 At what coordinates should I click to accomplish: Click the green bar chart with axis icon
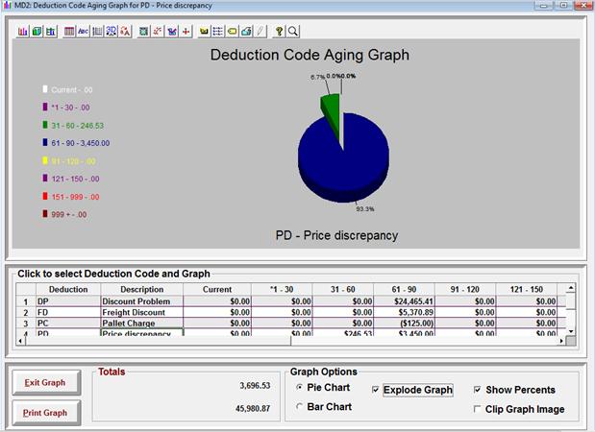click(x=51, y=31)
